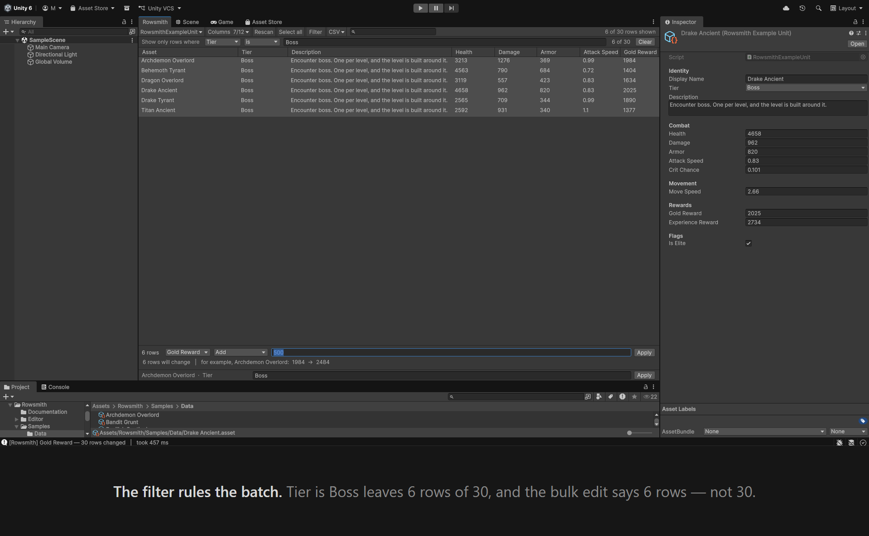Apply the Gold Reward bulk edit
The height and width of the screenshot is (536, 869).
pos(644,353)
